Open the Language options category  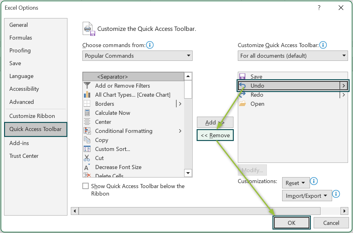click(x=36, y=76)
